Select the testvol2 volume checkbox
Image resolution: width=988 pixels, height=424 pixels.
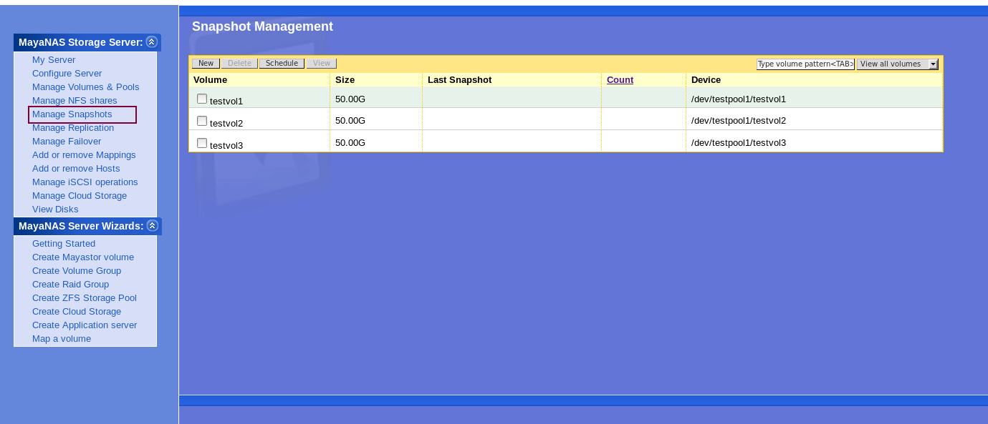(202, 121)
